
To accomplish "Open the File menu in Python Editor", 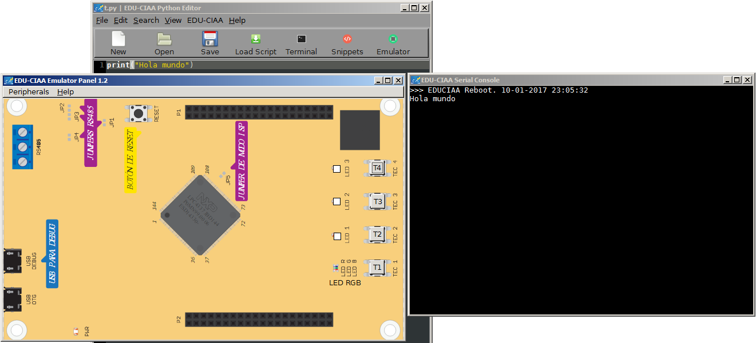I will (x=102, y=20).
